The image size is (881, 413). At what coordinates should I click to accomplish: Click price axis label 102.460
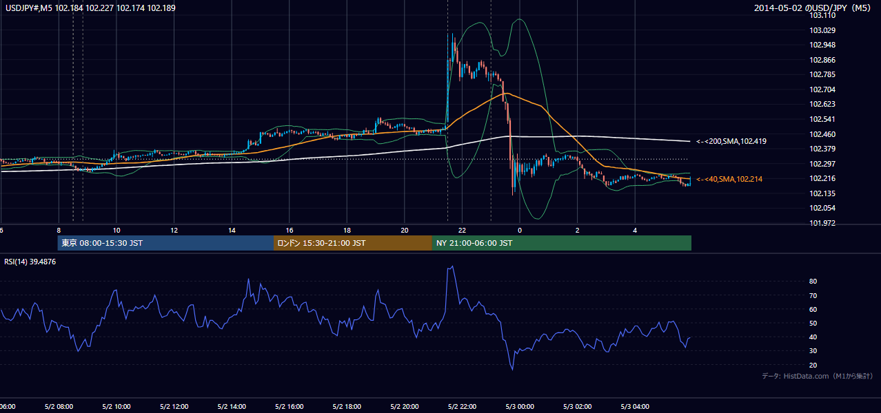(822, 134)
